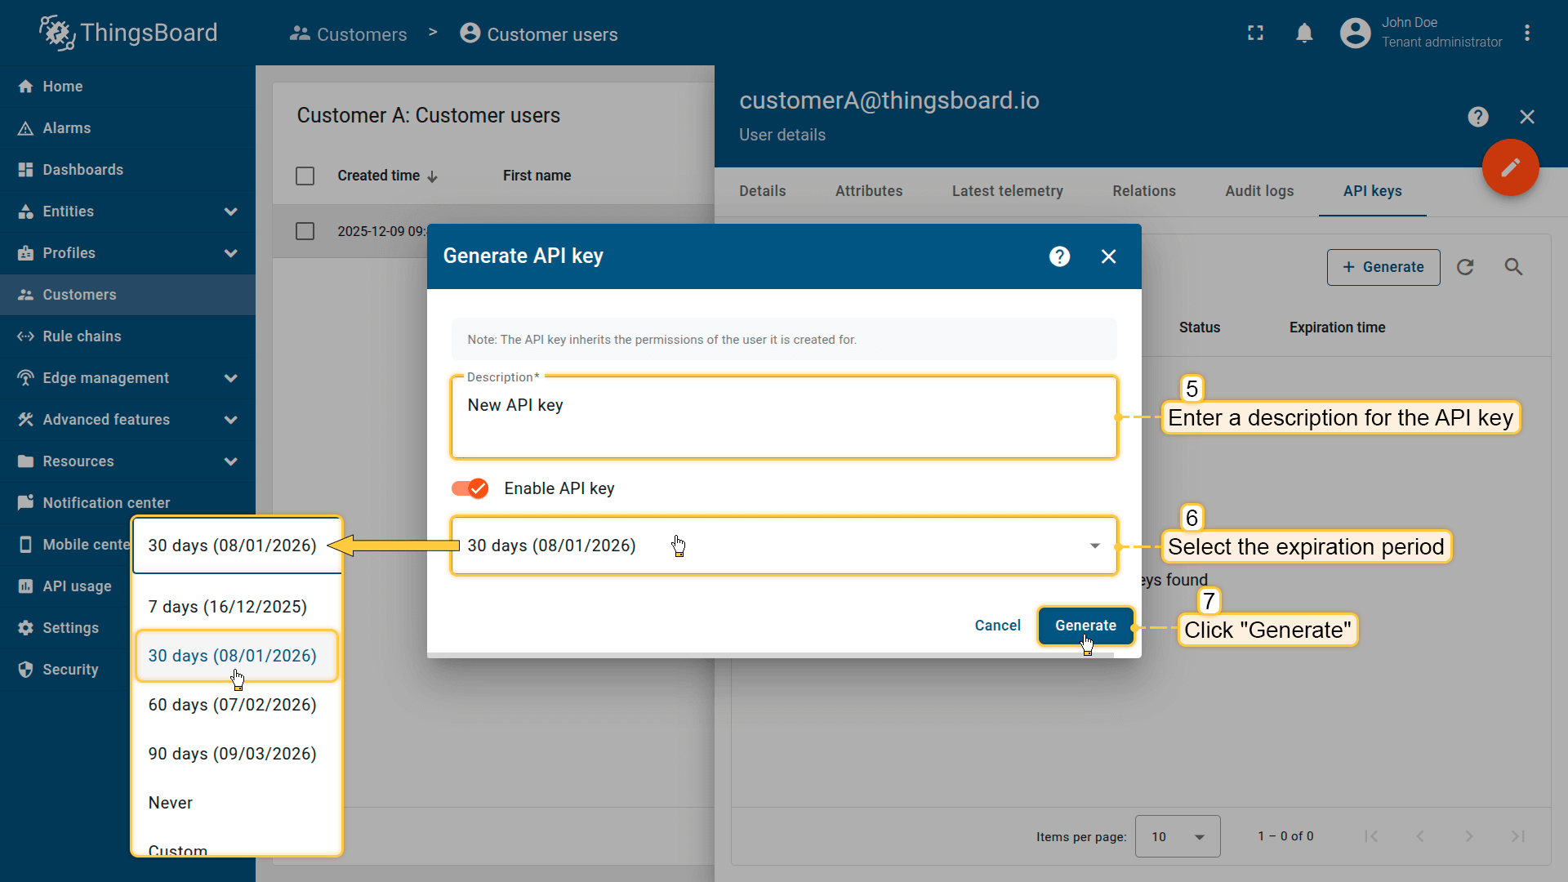
Task: Check the select-all users checkbox
Action: tap(305, 176)
